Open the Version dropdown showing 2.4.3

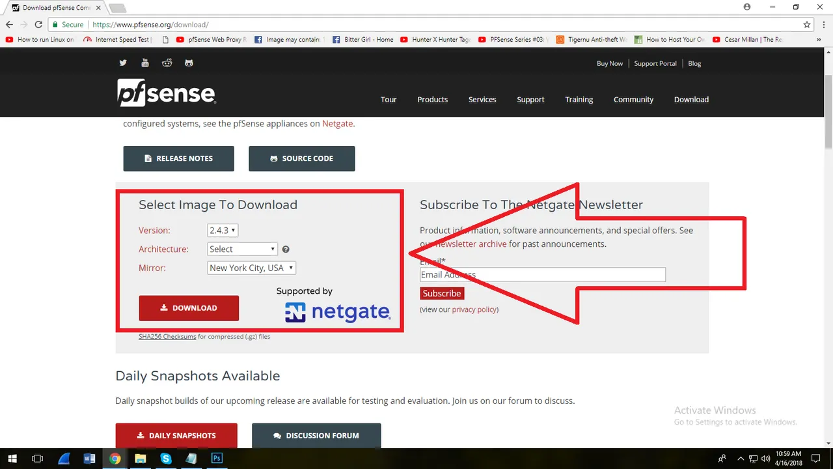coord(223,230)
